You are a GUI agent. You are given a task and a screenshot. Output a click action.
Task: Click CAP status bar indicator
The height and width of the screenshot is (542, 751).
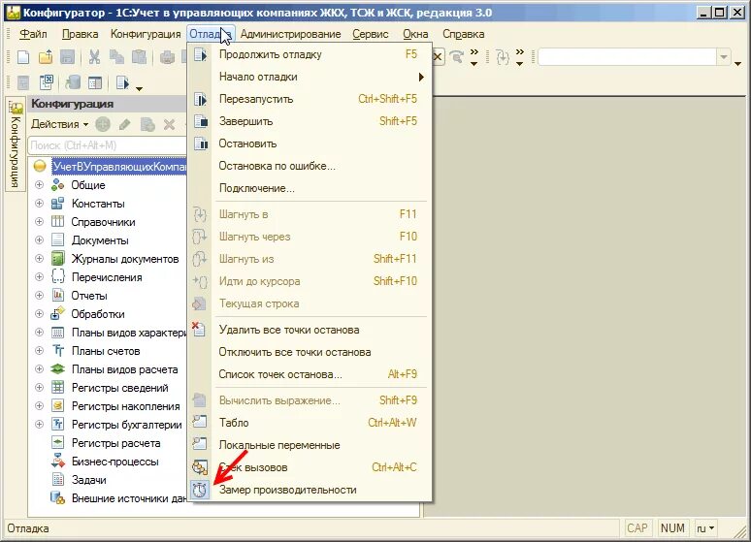pos(637,528)
